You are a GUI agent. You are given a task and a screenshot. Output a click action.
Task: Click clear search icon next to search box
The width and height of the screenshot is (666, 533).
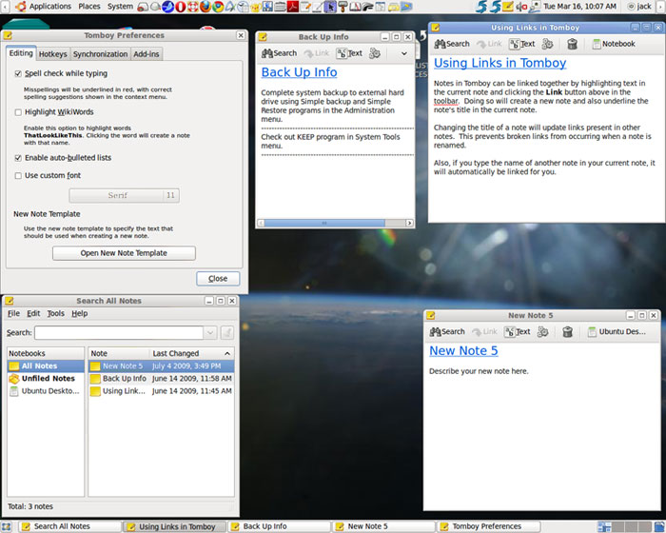pos(227,333)
